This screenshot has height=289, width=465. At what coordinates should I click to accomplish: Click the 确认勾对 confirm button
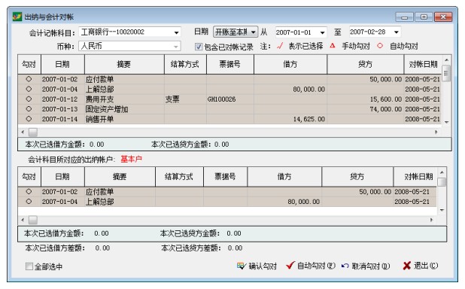tap(257, 266)
